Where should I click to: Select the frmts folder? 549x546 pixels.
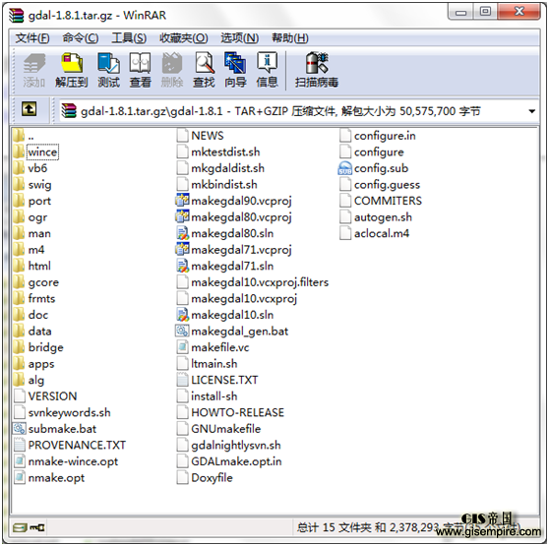coord(34,298)
